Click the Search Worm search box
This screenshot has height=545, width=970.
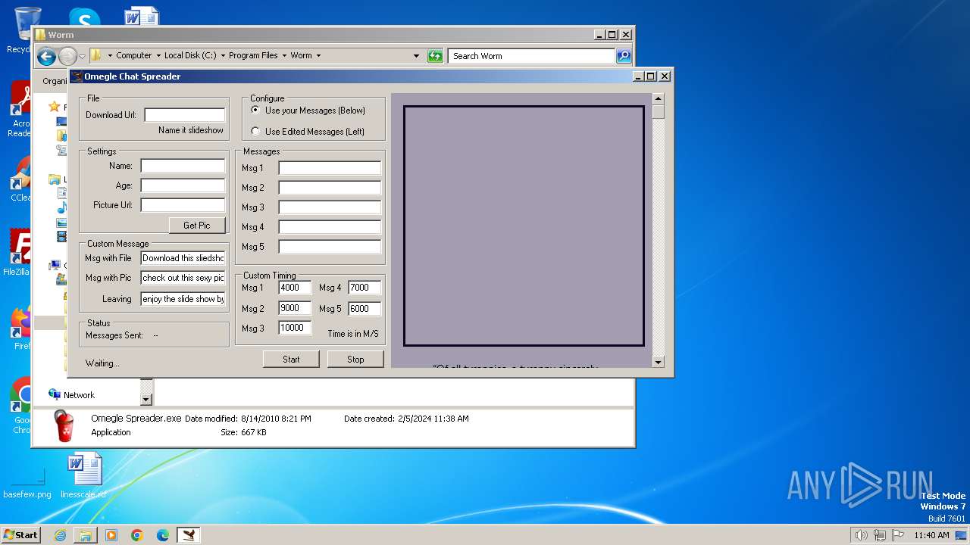[x=531, y=56]
